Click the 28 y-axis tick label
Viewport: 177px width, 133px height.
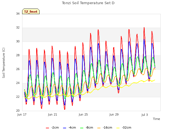pos(18,55)
